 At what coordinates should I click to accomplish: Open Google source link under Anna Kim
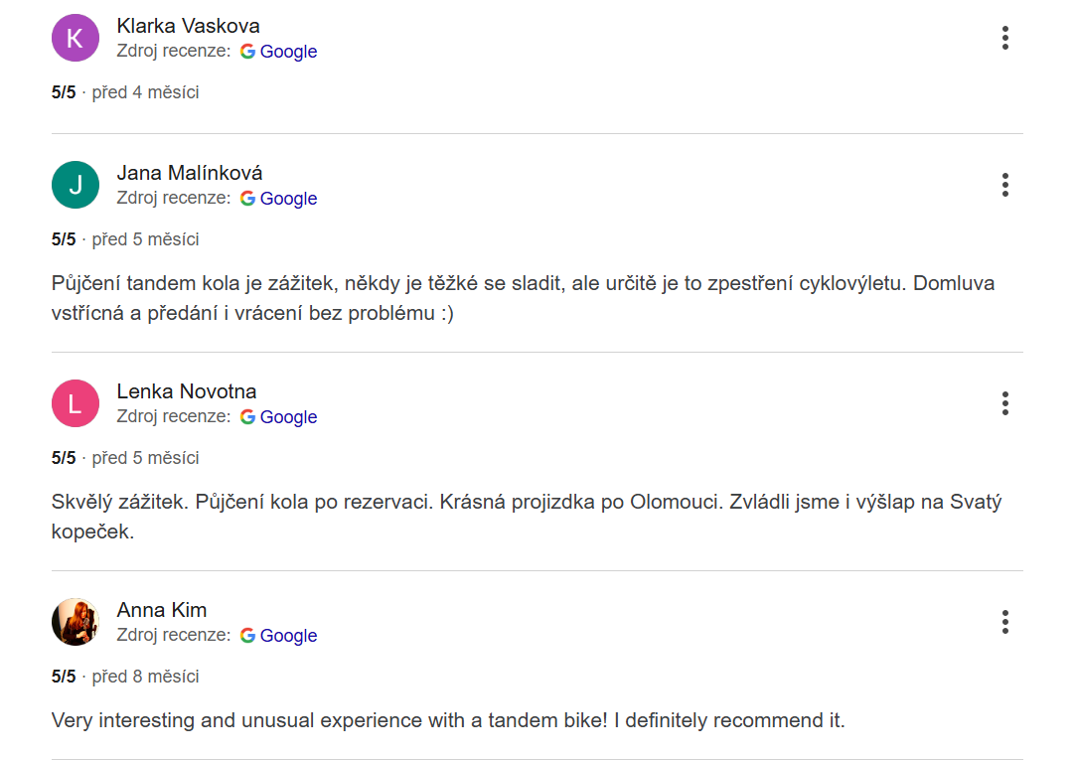[279, 636]
